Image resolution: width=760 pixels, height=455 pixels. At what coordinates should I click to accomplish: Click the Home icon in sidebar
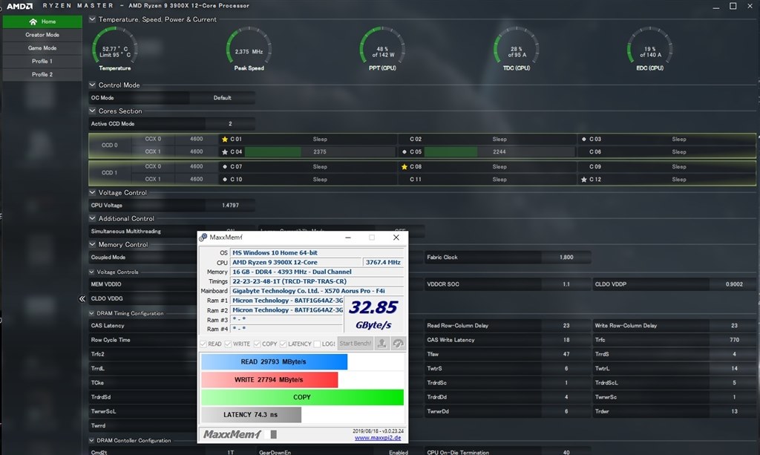[x=33, y=22]
